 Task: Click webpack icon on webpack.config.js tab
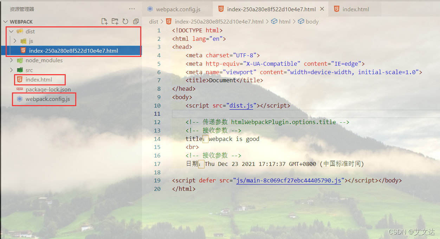tap(150, 9)
